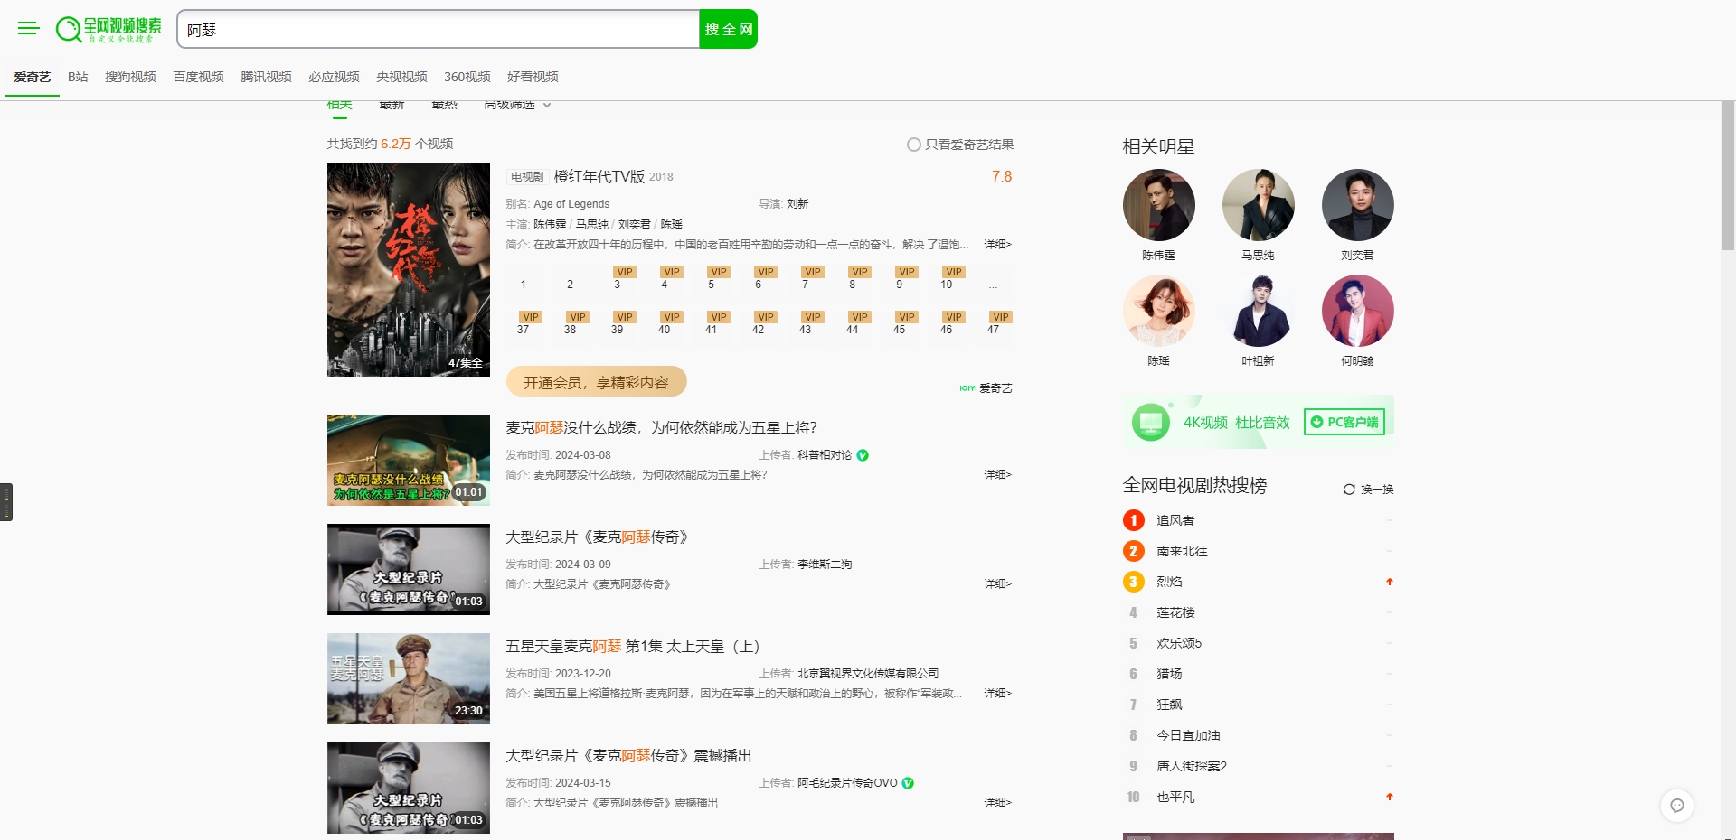Open 何明翰 star avatar
Viewport: 1736px width, 840px height.
(1358, 311)
